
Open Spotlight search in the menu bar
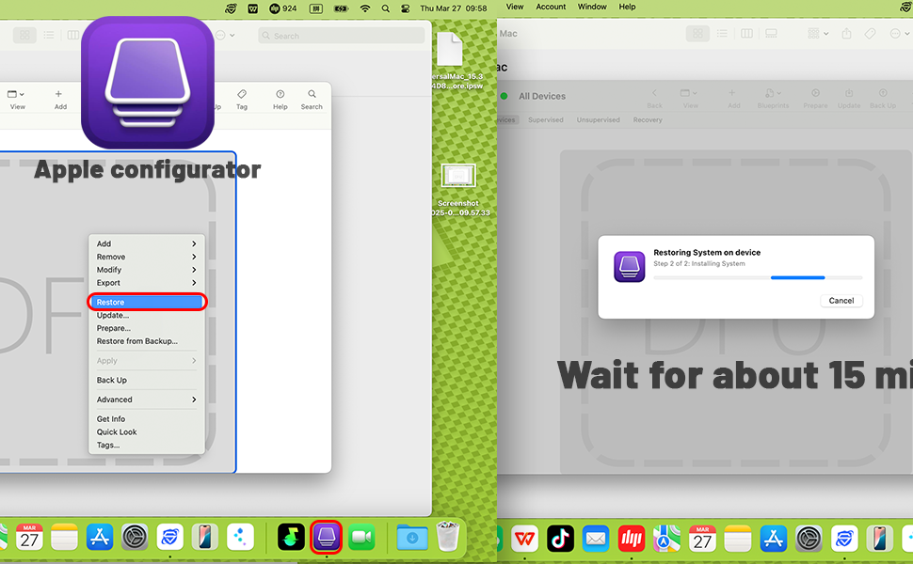click(x=386, y=8)
